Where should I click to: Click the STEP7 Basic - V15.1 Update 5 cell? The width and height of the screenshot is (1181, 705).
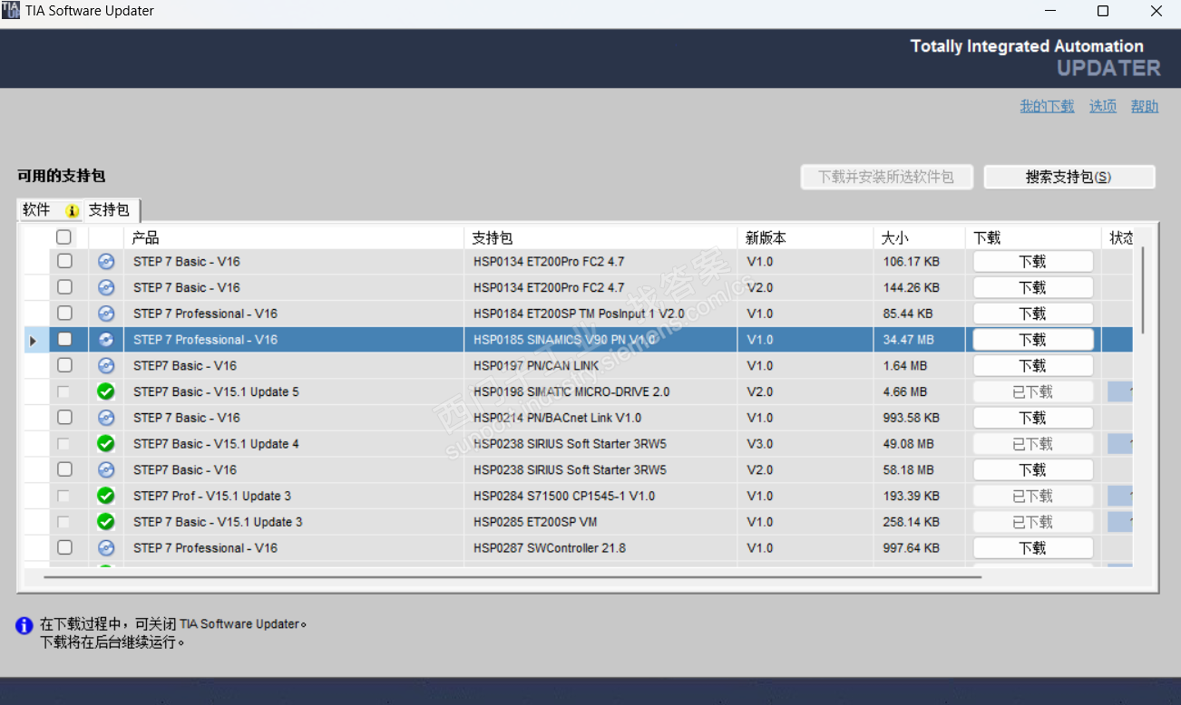pos(294,392)
